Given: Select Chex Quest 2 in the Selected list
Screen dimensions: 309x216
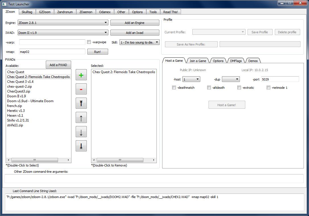Looking at the screenshot, I should (x=124, y=72).
